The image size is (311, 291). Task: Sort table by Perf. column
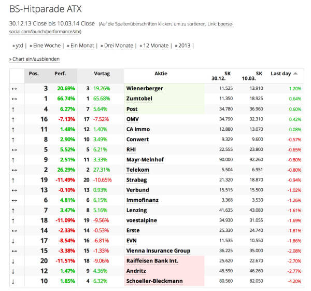coord(60,74)
